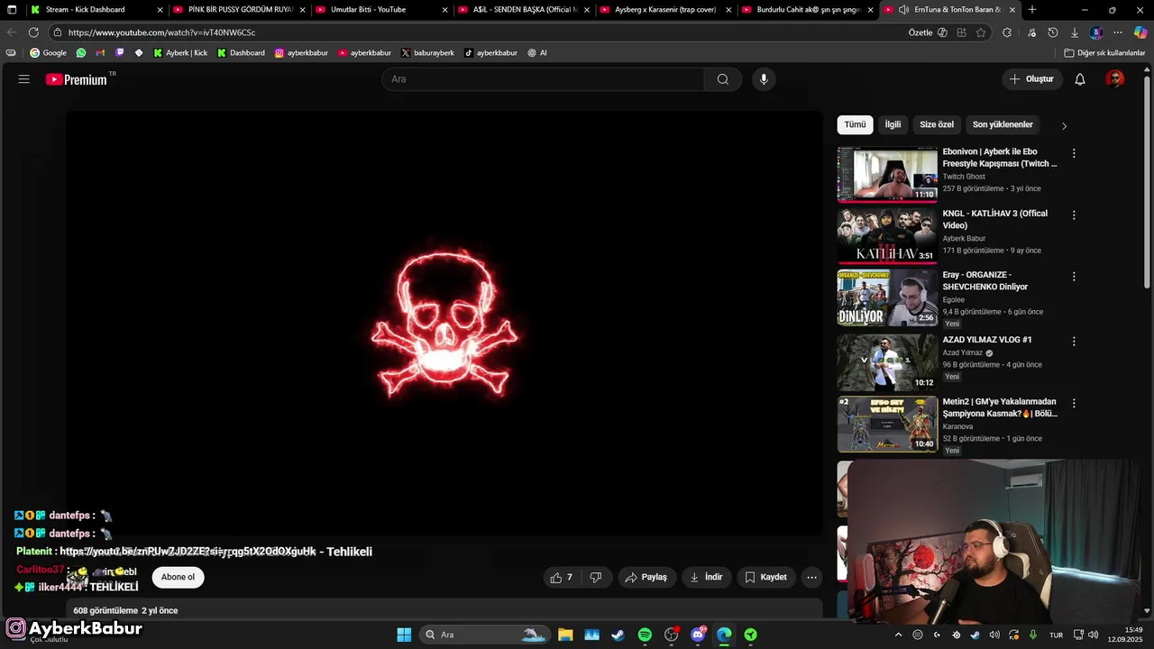Viewport: 1154px width, 649px height.
Task: Switch to Burdurlu Cahit tab
Action: tap(809, 10)
